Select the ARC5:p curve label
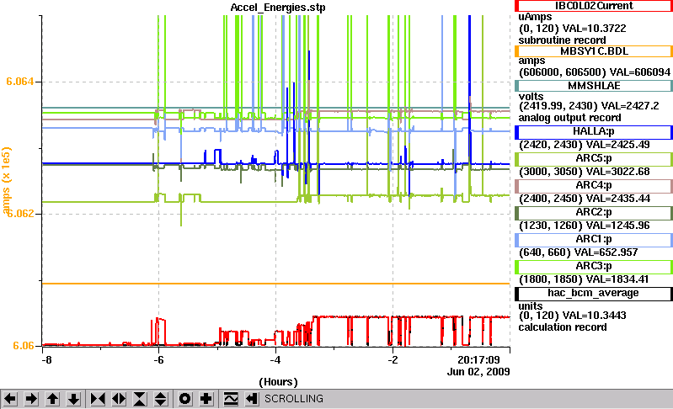 pos(594,158)
